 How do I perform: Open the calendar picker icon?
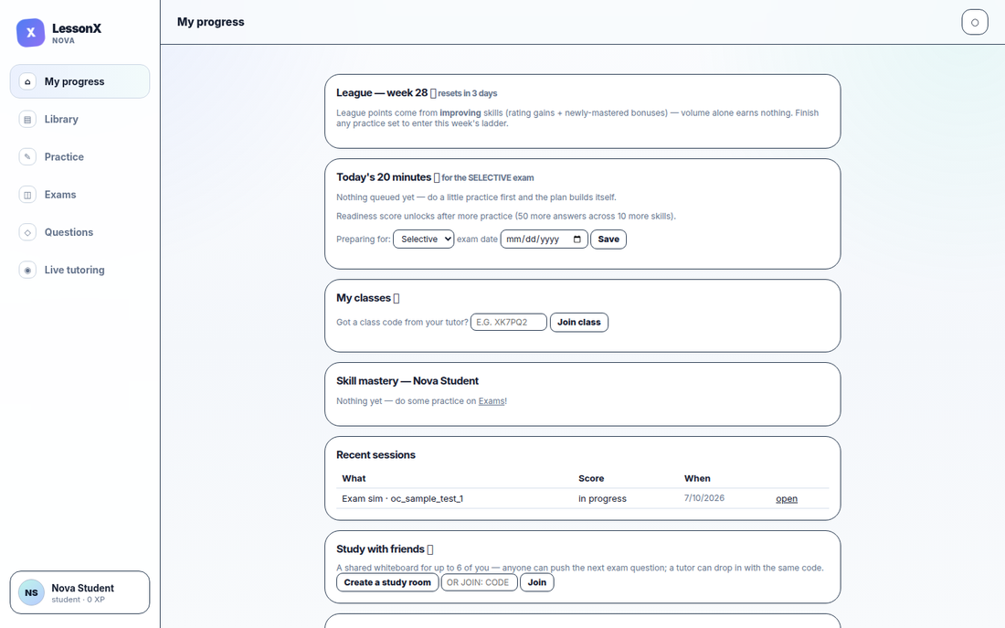[577, 239]
